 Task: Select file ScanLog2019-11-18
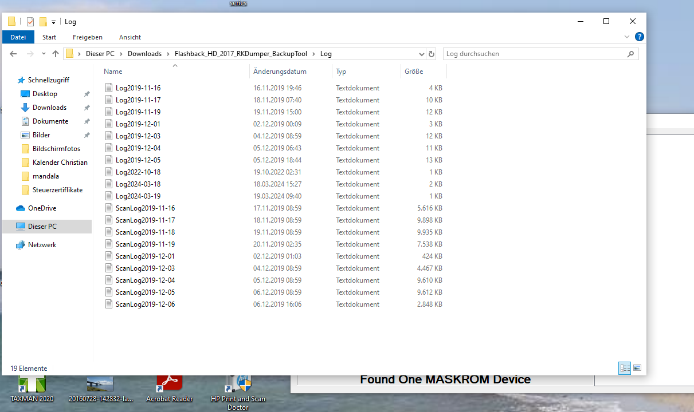[145, 232]
